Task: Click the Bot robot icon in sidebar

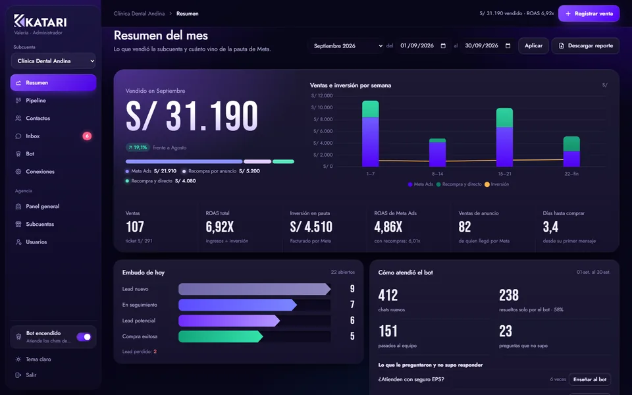Action: click(x=18, y=153)
